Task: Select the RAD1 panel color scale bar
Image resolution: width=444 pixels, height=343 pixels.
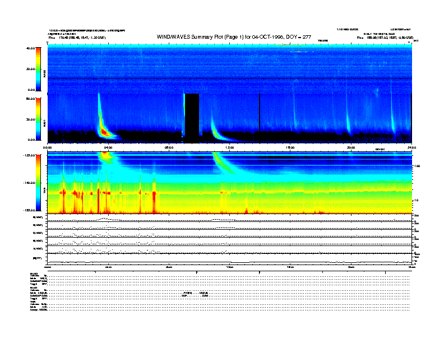Action: click(38, 119)
